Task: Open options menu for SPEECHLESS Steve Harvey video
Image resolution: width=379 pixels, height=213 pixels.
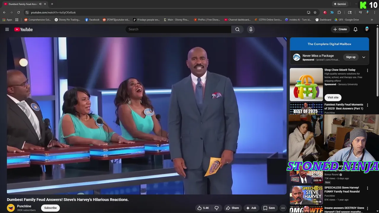Action: (x=367, y=188)
